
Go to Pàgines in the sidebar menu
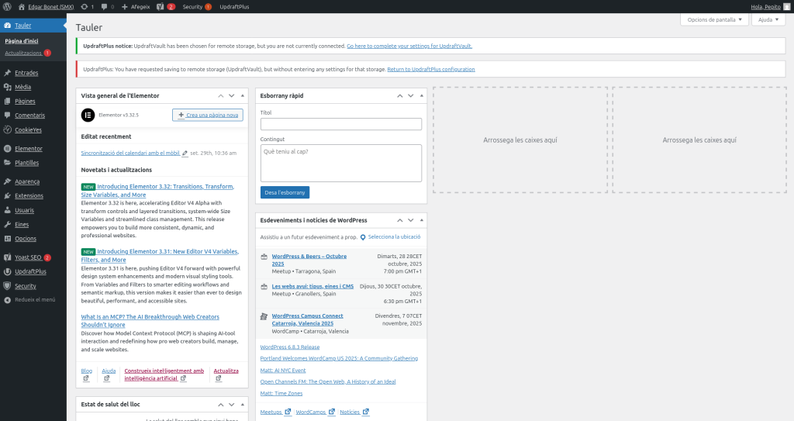[x=25, y=101]
